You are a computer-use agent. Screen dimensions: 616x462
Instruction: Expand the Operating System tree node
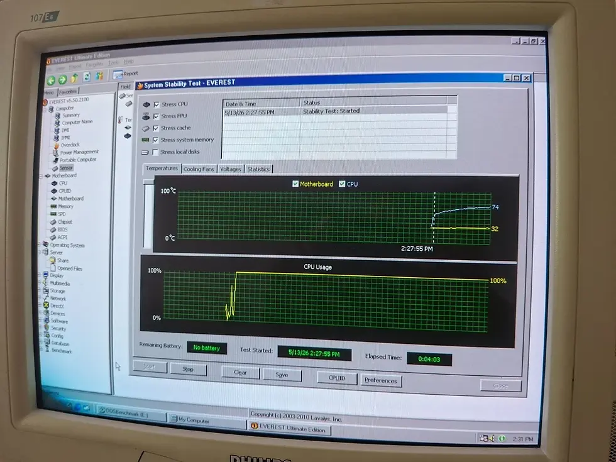tap(39, 245)
